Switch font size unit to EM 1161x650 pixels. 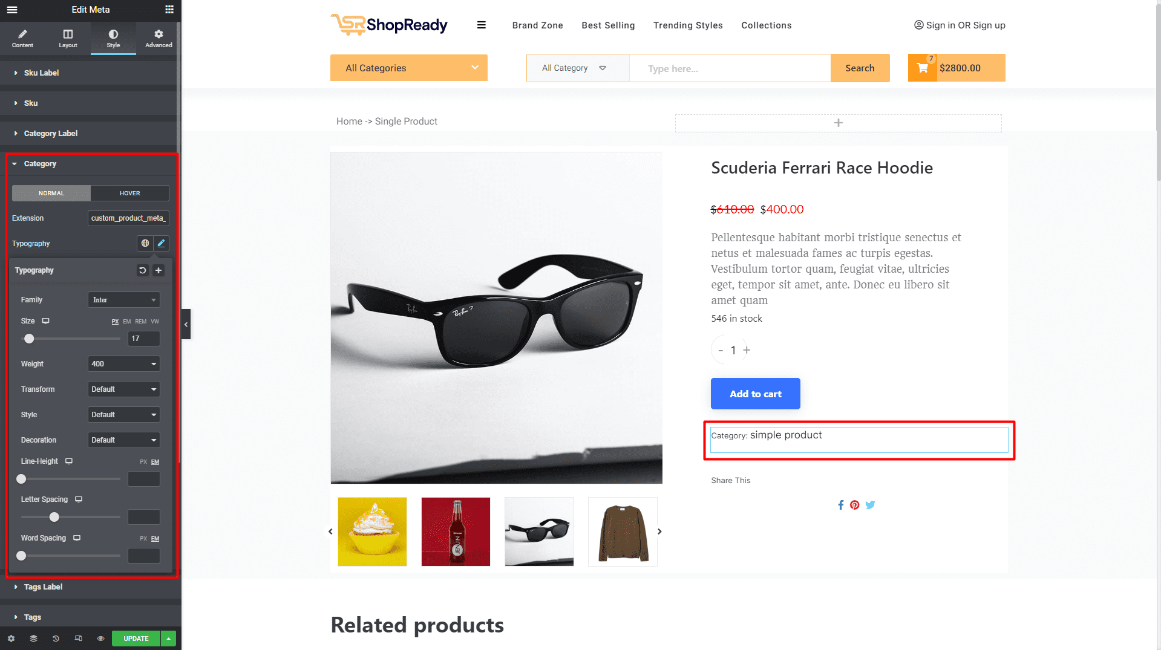127,322
